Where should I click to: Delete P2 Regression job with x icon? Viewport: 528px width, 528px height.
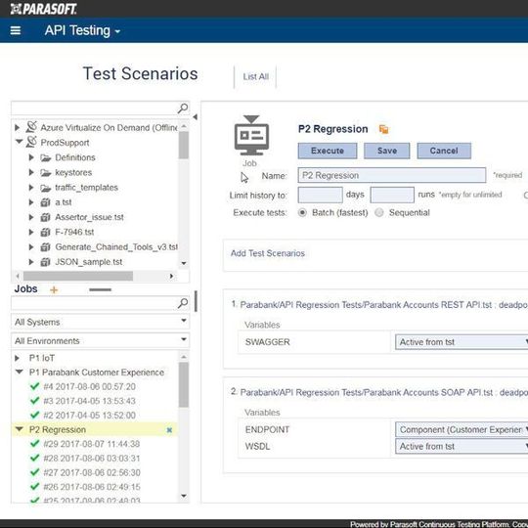pos(170,430)
